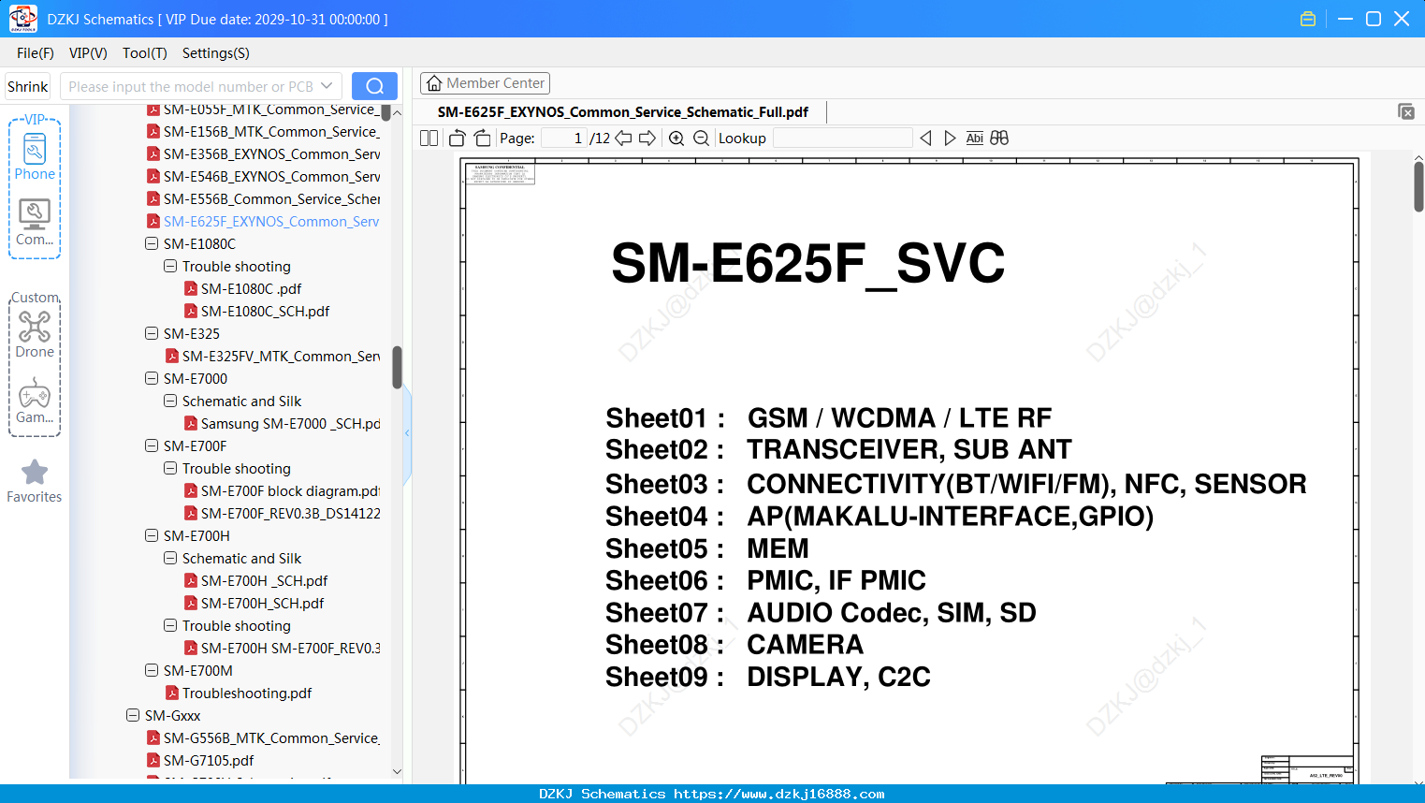The height and width of the screenshot is (803, 1425).
Task: Open SM-E325FV_MTK_Common_Service file
Action: (281, 357)
